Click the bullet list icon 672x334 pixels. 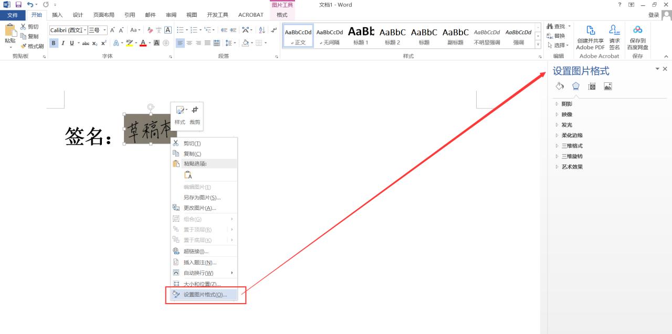pos(180,30)
